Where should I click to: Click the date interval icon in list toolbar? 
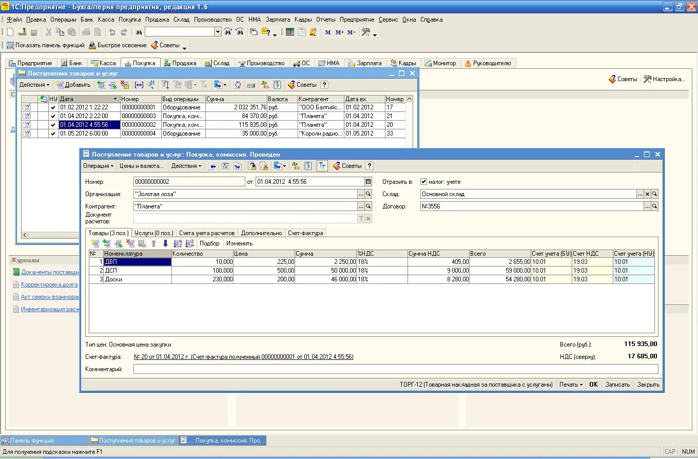coord(139,85)
